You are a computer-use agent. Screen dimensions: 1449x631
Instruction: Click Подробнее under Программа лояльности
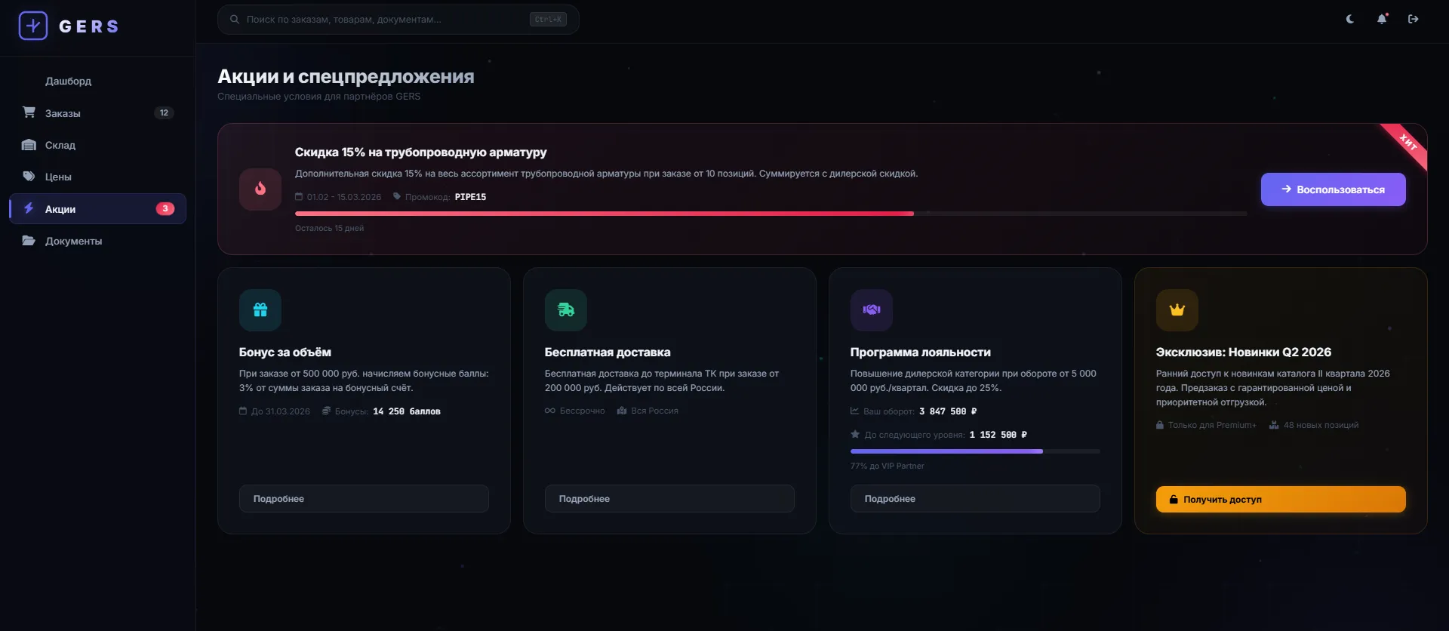(x=975, y=499)
